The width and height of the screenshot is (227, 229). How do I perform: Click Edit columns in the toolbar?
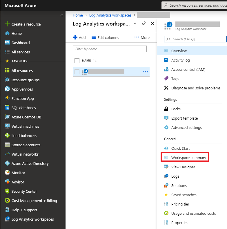(105, 37)
